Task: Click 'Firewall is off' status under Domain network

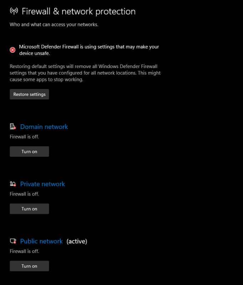Action: [24, 136]
